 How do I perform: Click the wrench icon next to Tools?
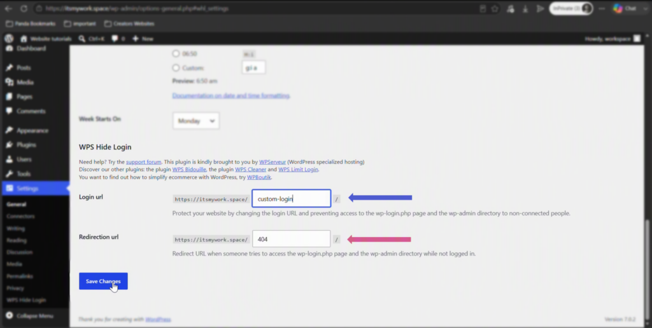point(9,174)
